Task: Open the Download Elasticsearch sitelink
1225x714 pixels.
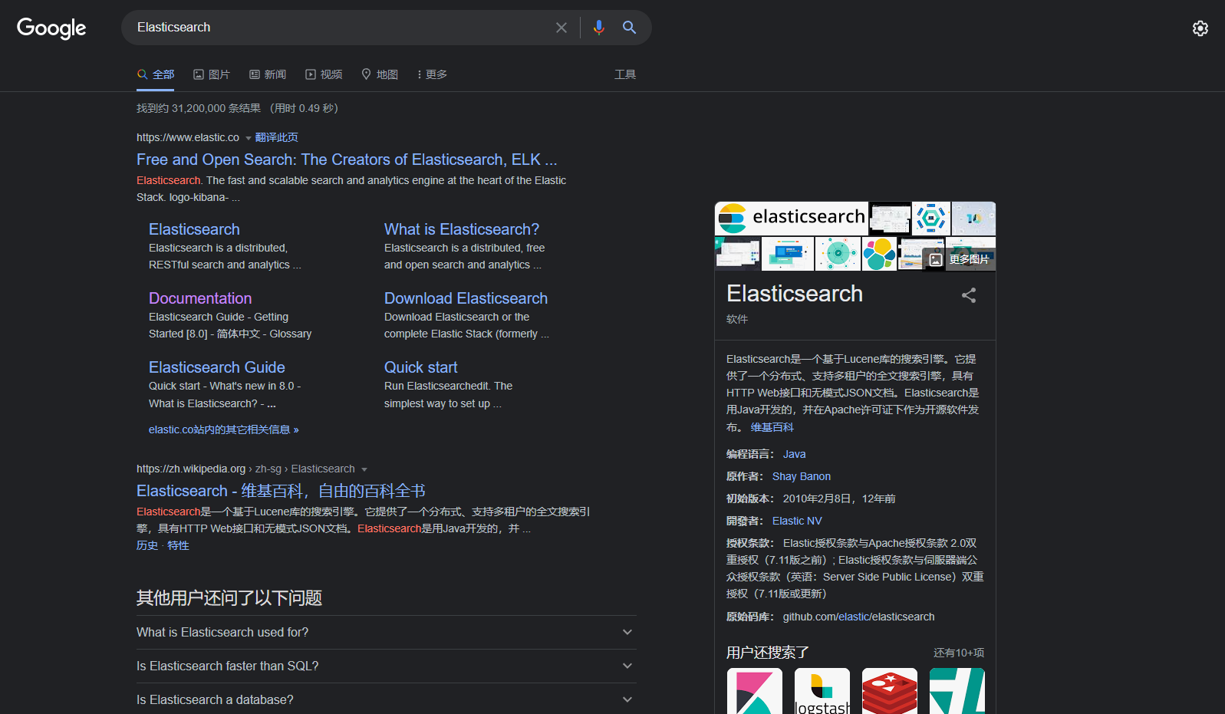Action: (x=466, y=298)
